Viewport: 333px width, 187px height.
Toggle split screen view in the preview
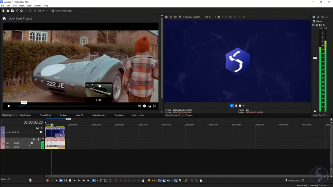point(180,17)
